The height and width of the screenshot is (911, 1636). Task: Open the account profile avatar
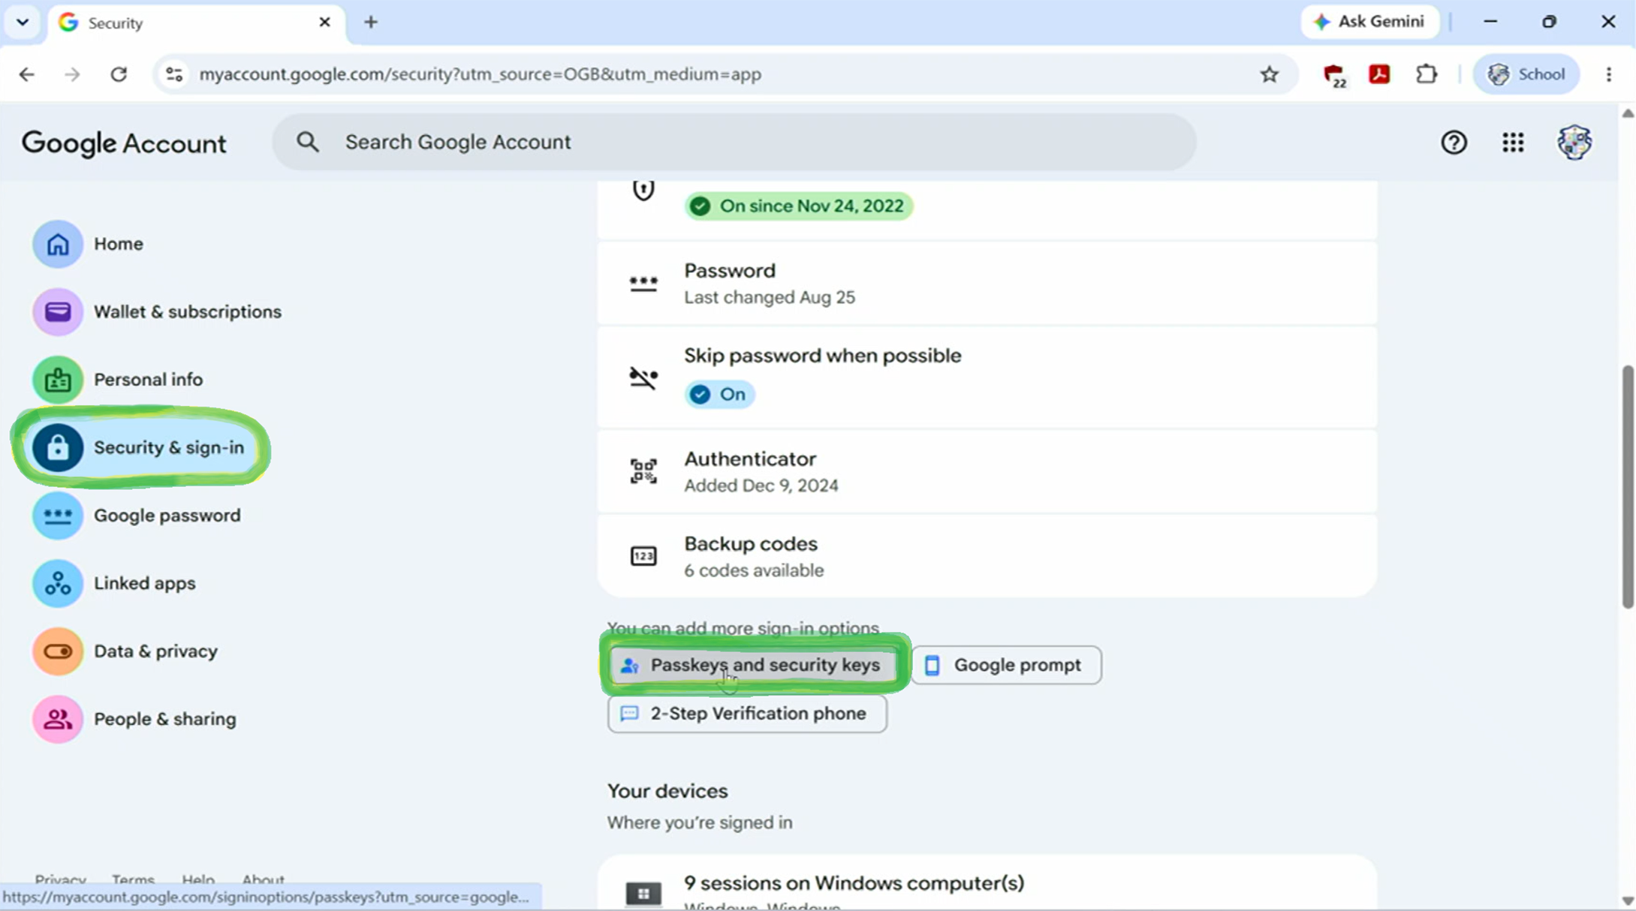point(1574,143)
